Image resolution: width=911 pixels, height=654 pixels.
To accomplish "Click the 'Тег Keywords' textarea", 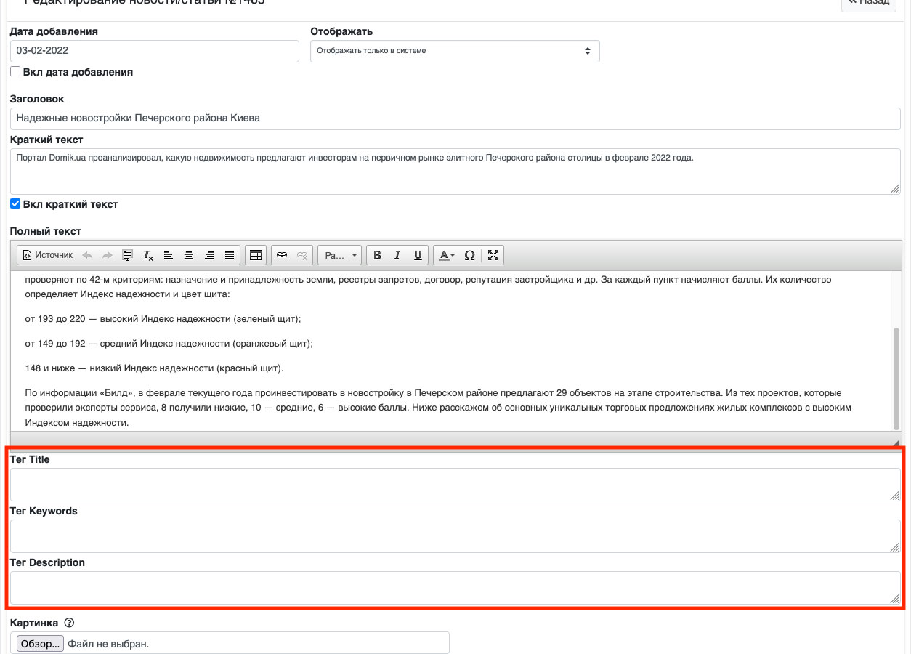I will 455,536.
